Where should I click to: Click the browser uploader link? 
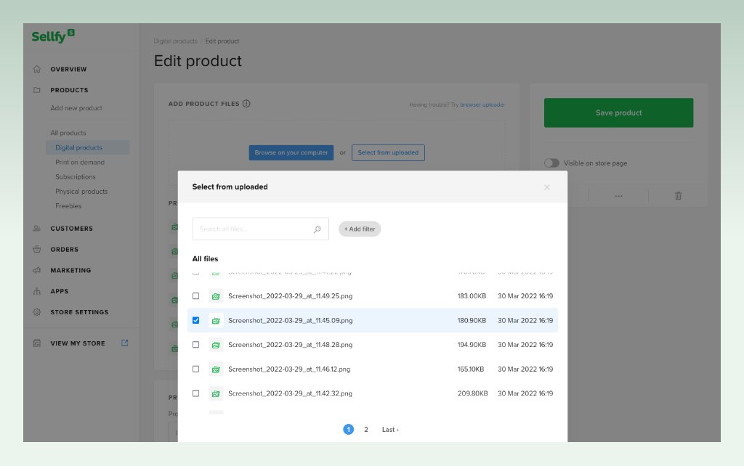[482, 105]
